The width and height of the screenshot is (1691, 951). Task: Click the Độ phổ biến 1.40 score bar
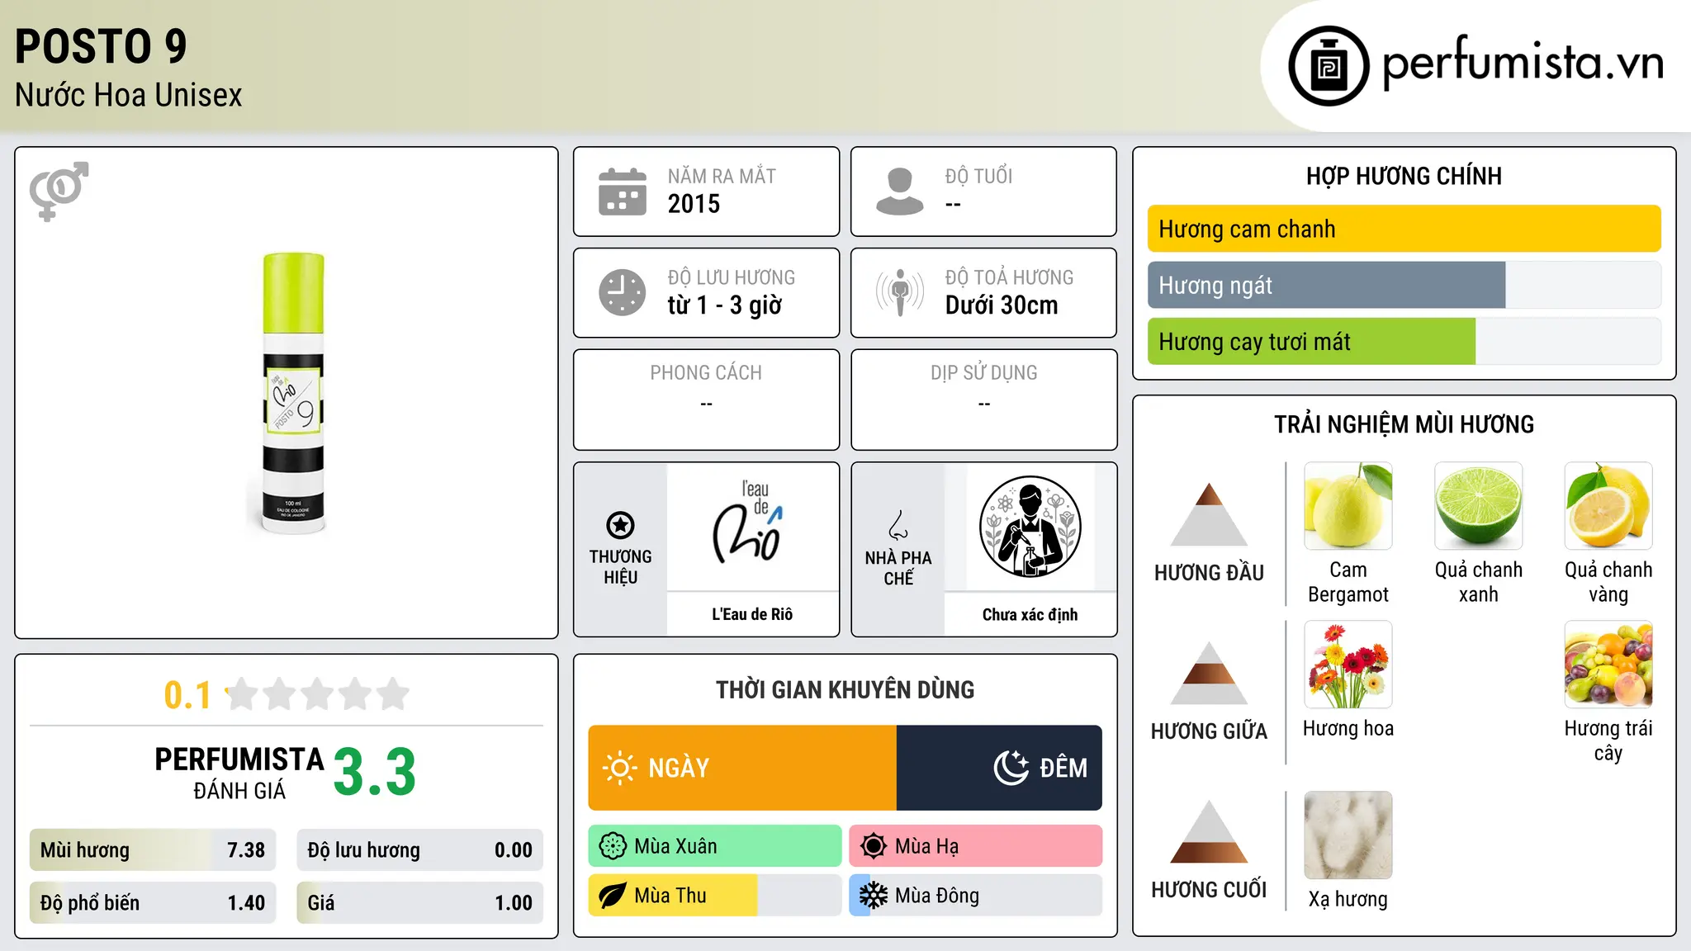coord(153,903)
